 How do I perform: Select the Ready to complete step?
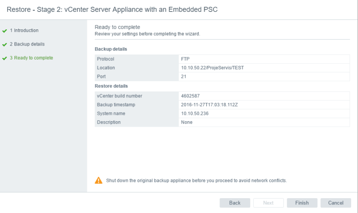31,58
